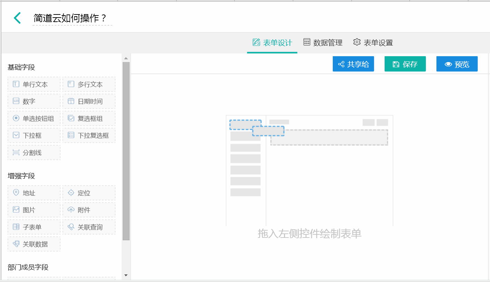This screenshot has height=282, width=490.
Task: Click the 基础字段 section heading
Action: (21, 67)
